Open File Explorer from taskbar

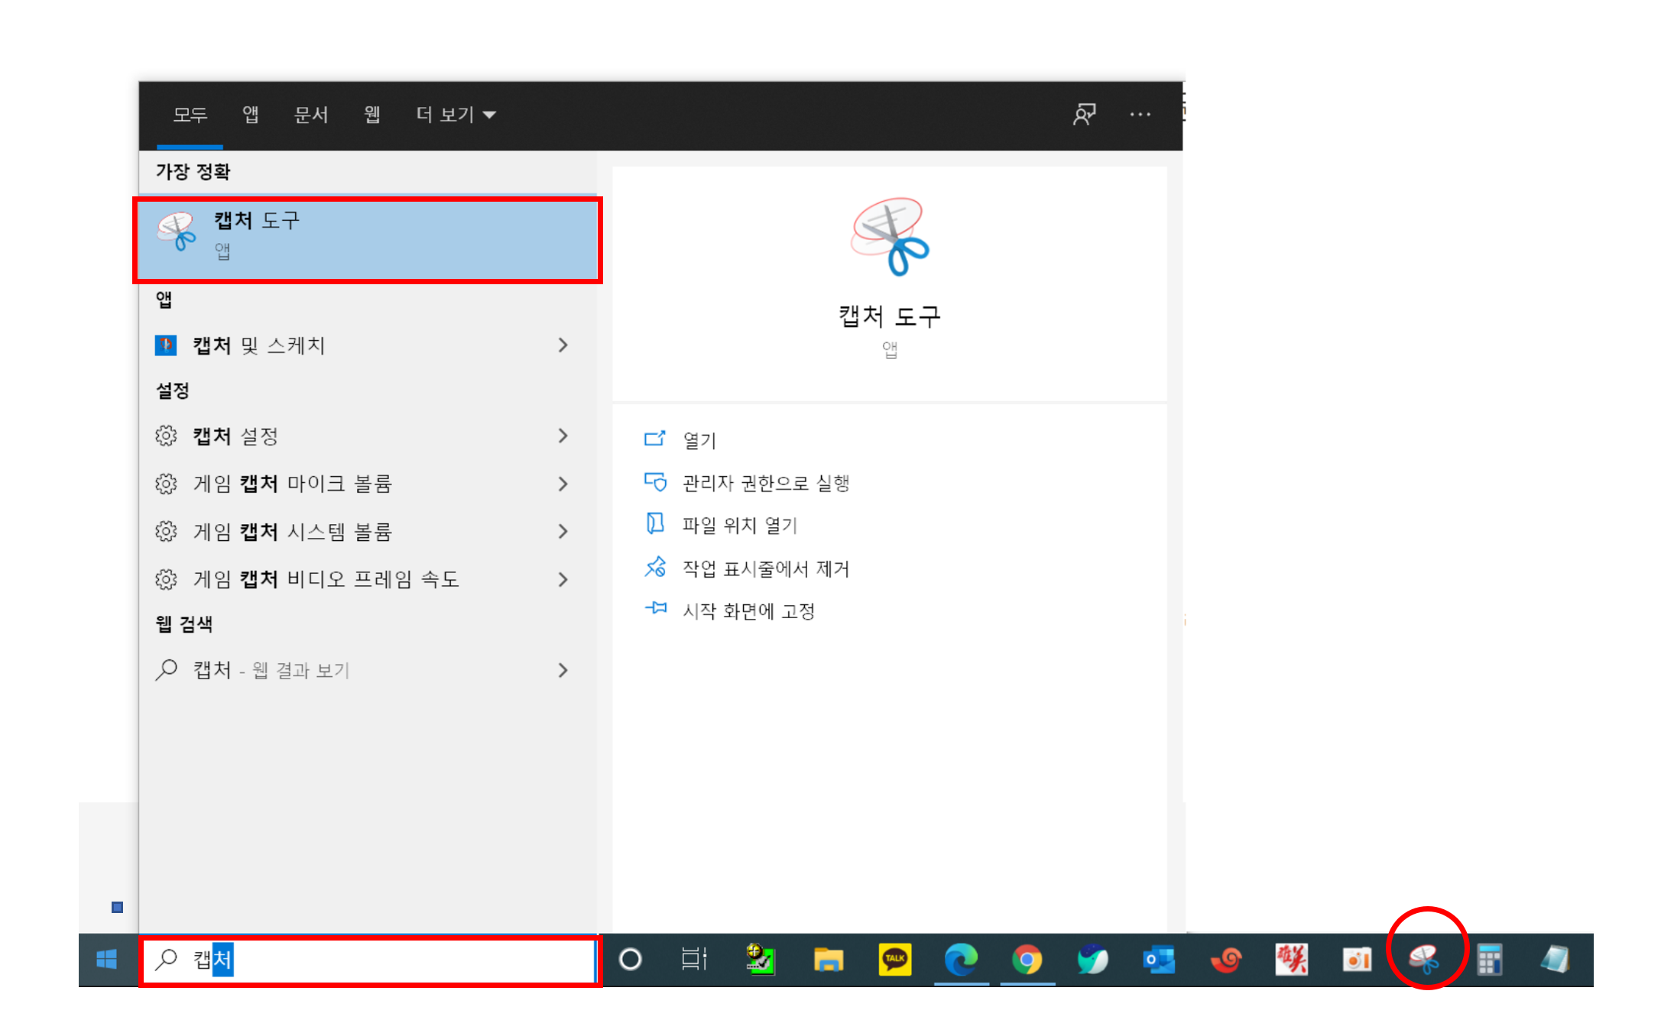point(828,959)
